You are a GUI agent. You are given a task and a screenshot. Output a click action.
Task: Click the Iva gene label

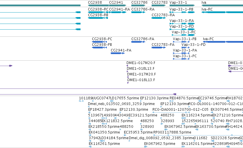pos(204,3)
